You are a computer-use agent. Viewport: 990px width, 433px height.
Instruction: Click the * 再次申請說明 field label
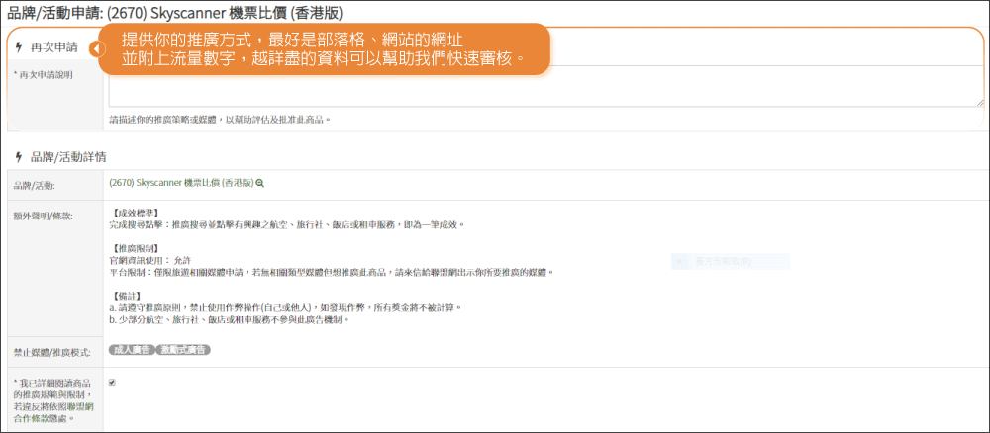point(43,75)
